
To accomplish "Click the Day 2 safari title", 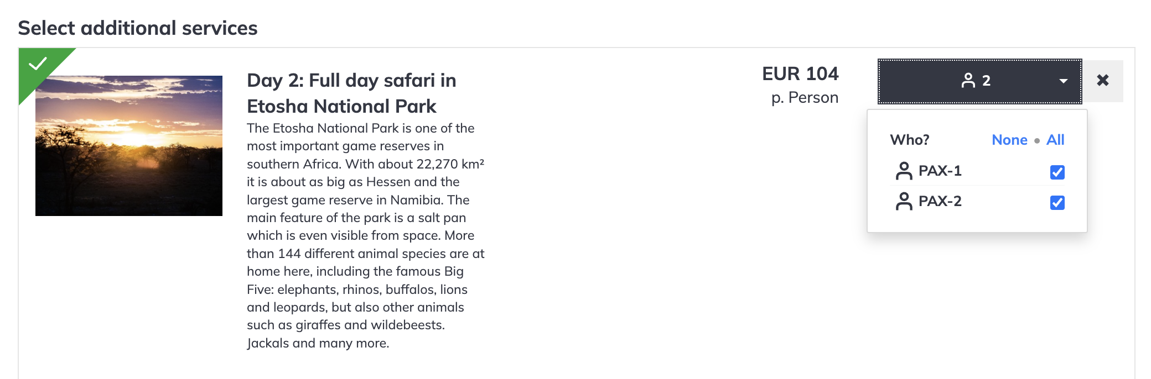I will [x=351, y=93].
